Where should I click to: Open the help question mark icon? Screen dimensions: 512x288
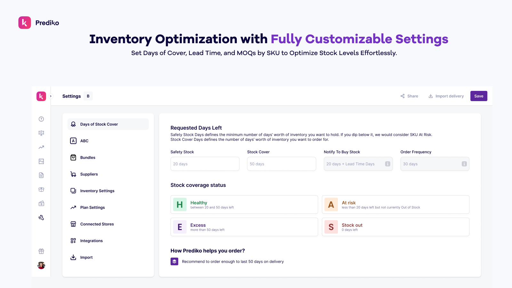coord(41,119)
